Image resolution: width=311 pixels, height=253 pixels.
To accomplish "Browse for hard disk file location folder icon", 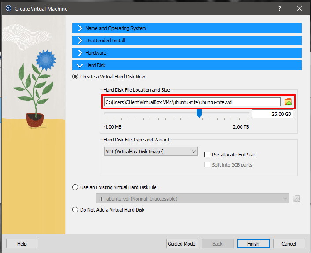I will point(288,102).
